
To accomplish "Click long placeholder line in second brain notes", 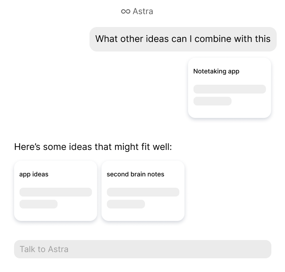I will tap(143, 192).
